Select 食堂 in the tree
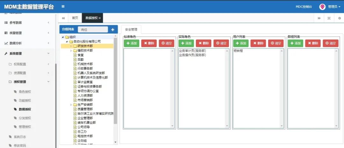Image resolution: width=344 pixels, height=148 pixels. coord(81,55)
